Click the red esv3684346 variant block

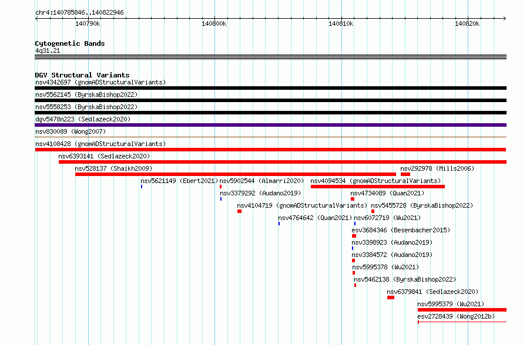[x=354, y=236]
